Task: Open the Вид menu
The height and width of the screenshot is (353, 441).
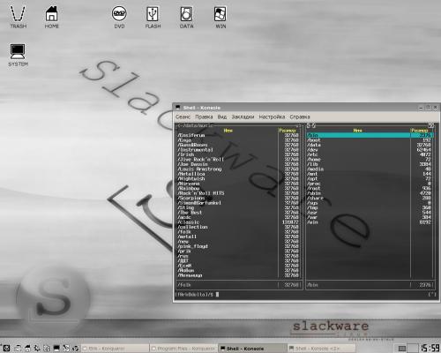Action: tap(222, 116)
